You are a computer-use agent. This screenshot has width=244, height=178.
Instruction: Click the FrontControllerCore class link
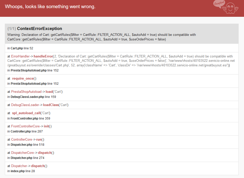25,126
